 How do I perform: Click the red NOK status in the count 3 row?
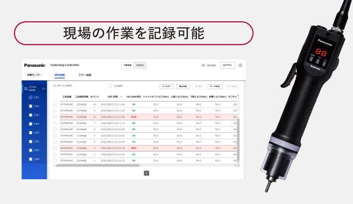[133, 148]
